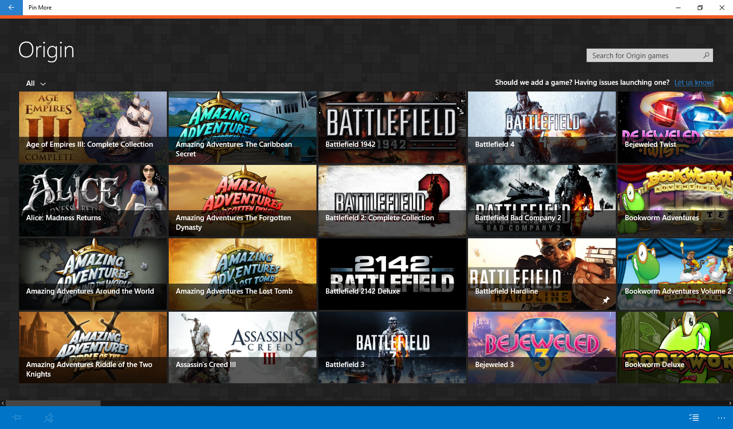This screenshot has height=429, width=733.
Task: Pin the selected game using the pin icon
Action: pos(16,418)
